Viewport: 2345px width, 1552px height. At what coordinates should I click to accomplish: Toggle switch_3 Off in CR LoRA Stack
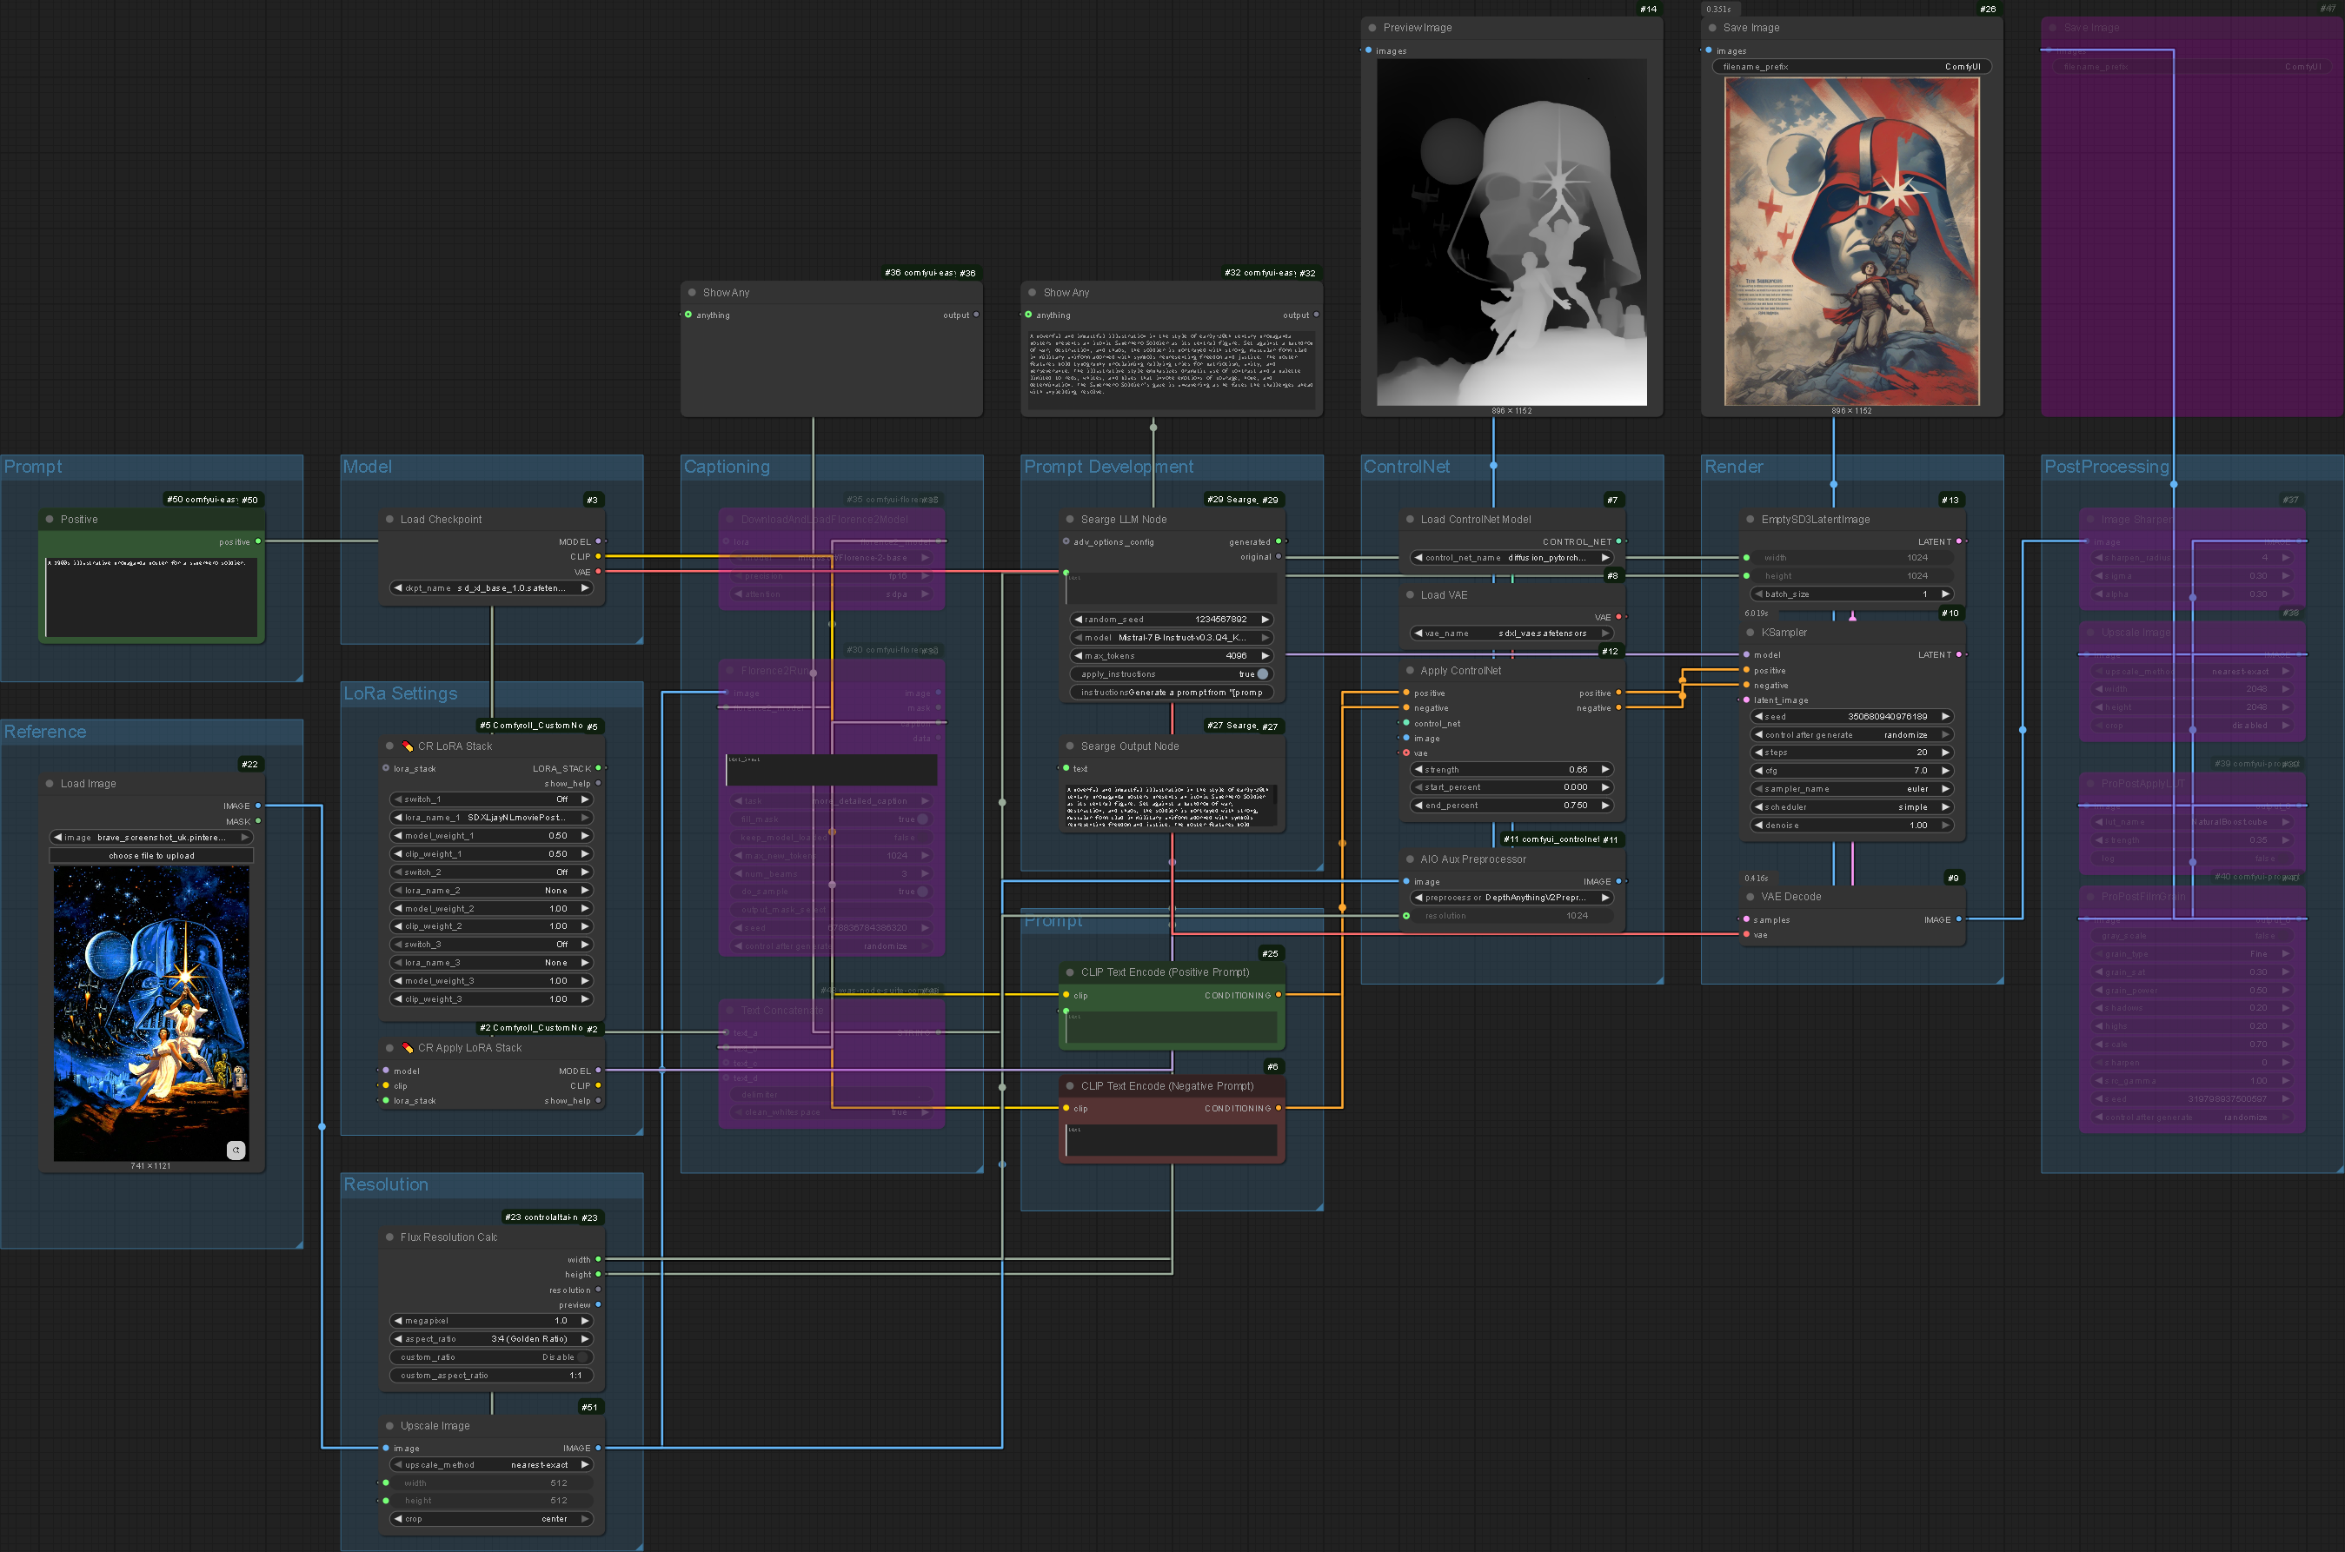click(x=492, y=945)
